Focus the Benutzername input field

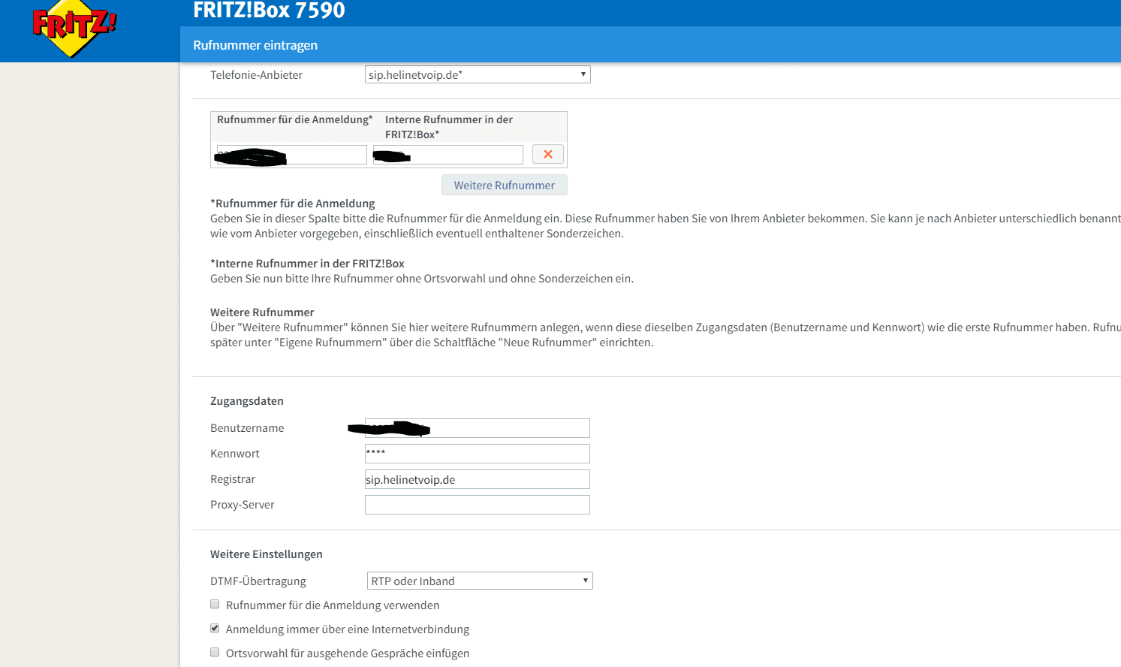point(478,428)
